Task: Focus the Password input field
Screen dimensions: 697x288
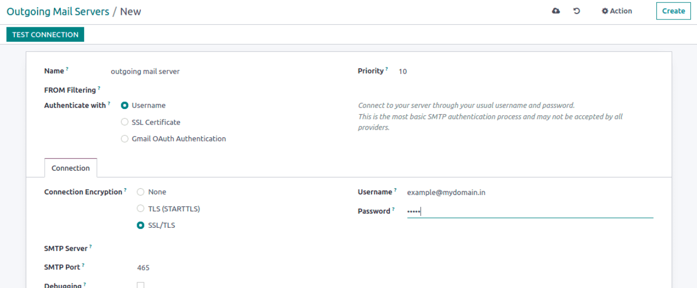Action: coord(530,211)
